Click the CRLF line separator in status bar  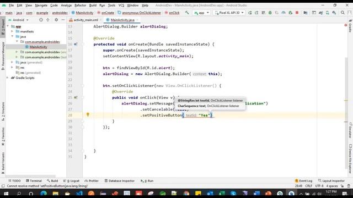click(x=308, y=186)
